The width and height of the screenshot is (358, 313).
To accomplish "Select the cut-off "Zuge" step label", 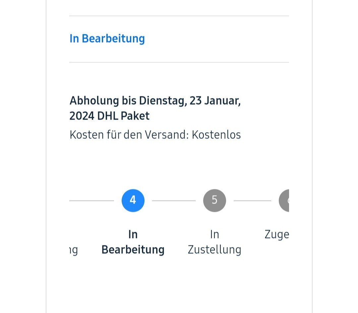I will (x=277, y=235).
